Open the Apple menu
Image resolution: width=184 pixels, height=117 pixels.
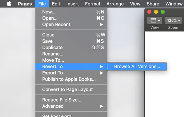pos(9,4)
